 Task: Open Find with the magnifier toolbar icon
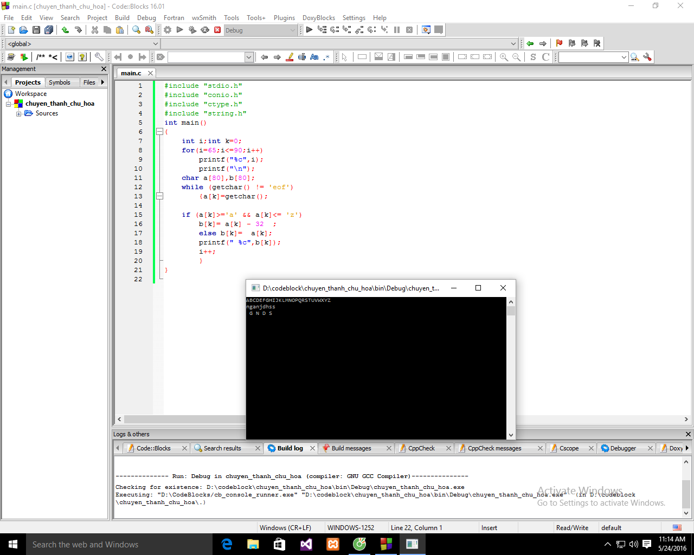pyautogui.click(x=136, y=30)
